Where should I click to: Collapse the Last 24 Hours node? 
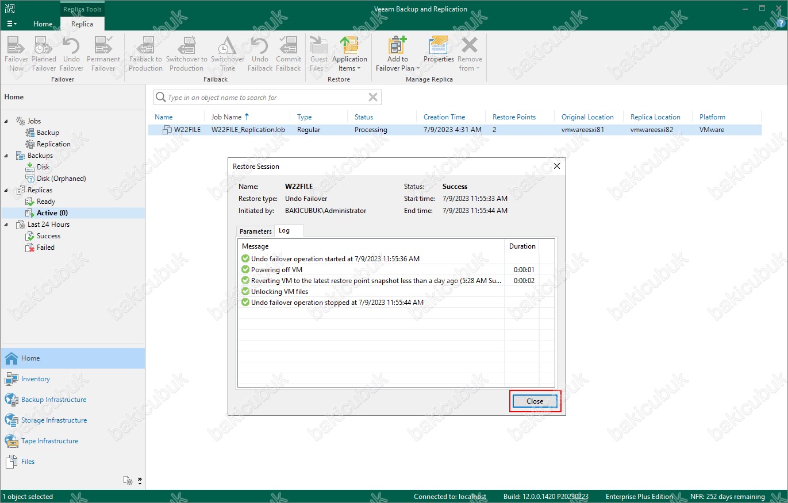[x=6, y=225]
